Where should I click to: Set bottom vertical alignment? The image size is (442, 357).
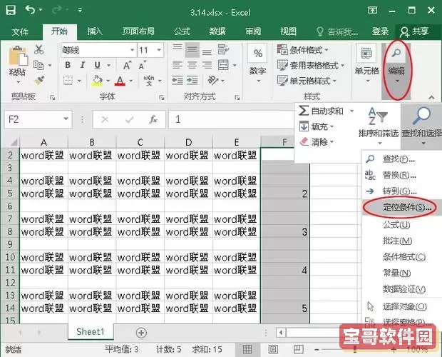(x=207, y=51)
